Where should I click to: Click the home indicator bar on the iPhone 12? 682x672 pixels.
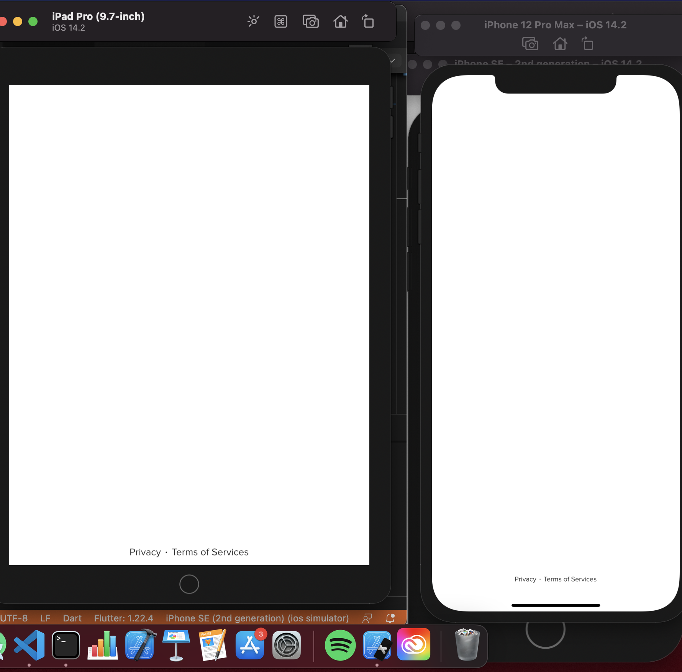[555, 605]
